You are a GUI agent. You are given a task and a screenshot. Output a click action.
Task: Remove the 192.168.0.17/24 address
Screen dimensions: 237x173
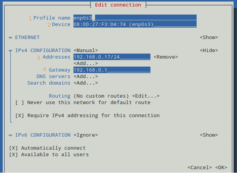(x=166, y=57)
